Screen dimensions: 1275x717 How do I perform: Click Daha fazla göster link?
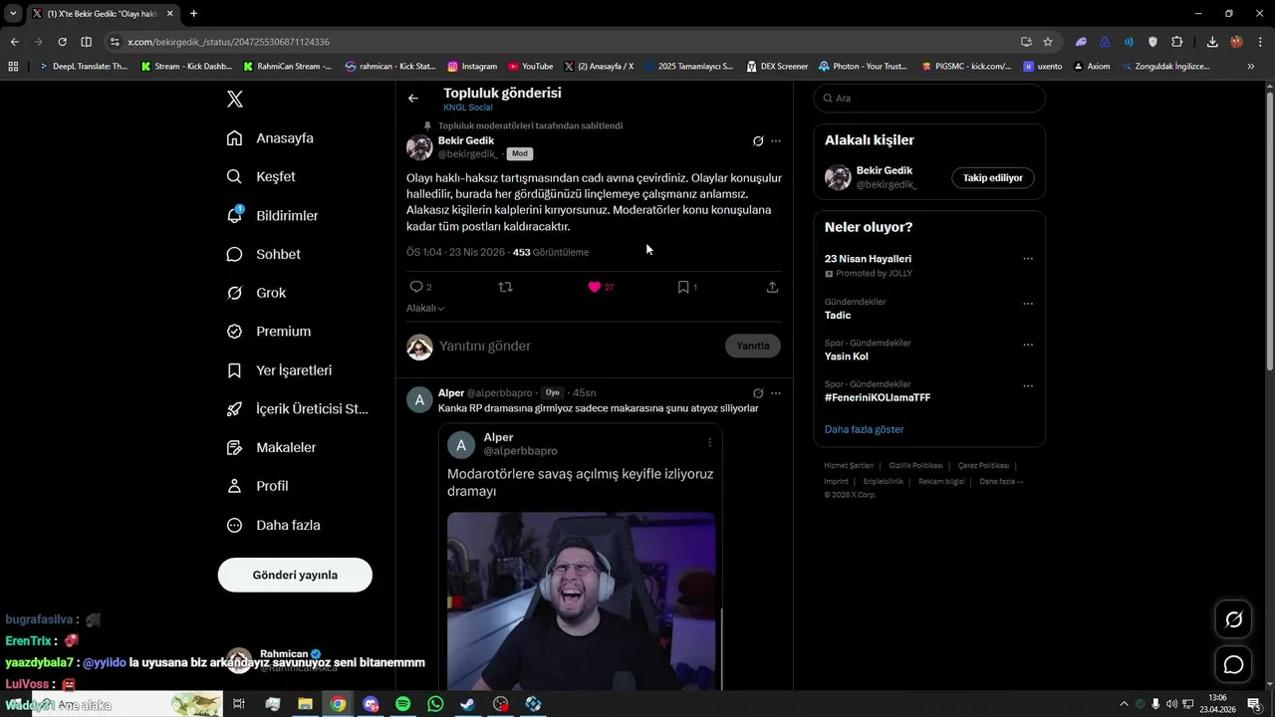(x=865, y=429)
